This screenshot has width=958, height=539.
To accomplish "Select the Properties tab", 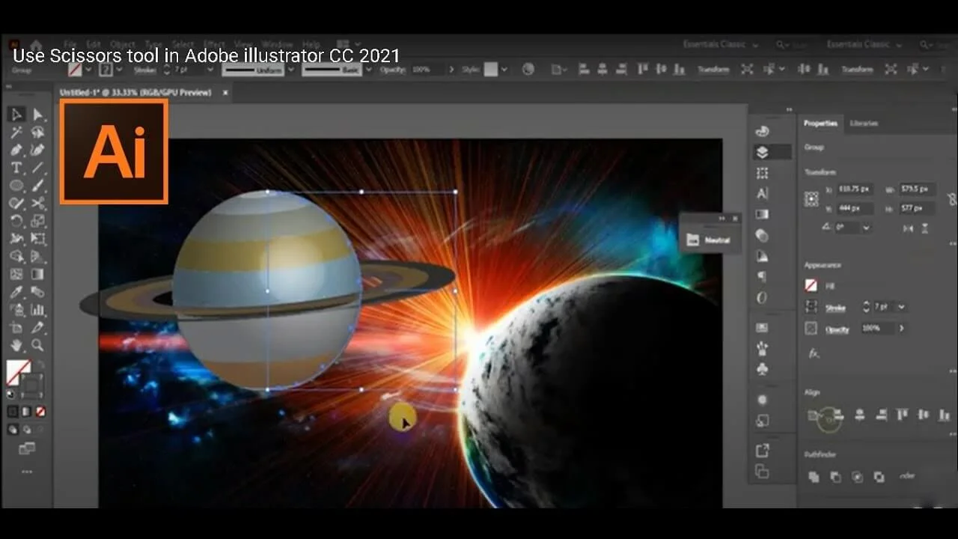I will 820,124.
